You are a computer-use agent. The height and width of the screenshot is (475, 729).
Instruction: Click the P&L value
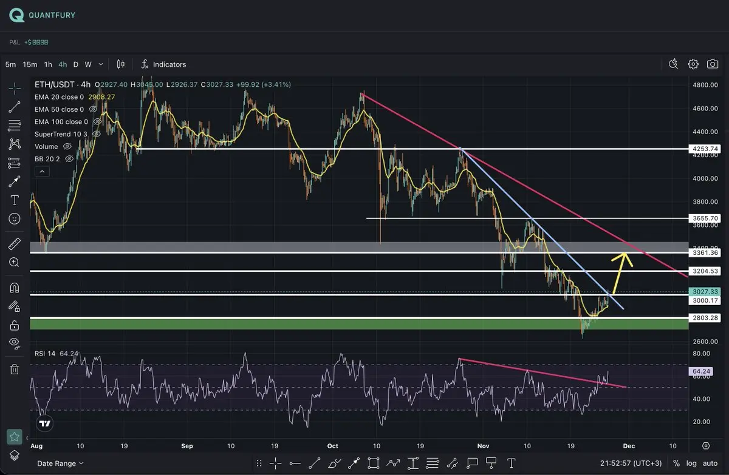(x=36, y=42)
